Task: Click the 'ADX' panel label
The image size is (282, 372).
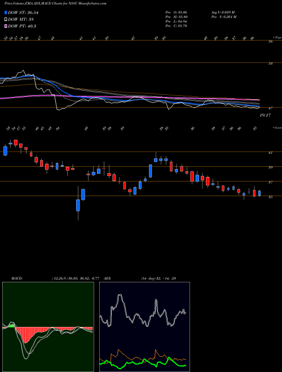Action: [107, 278]
